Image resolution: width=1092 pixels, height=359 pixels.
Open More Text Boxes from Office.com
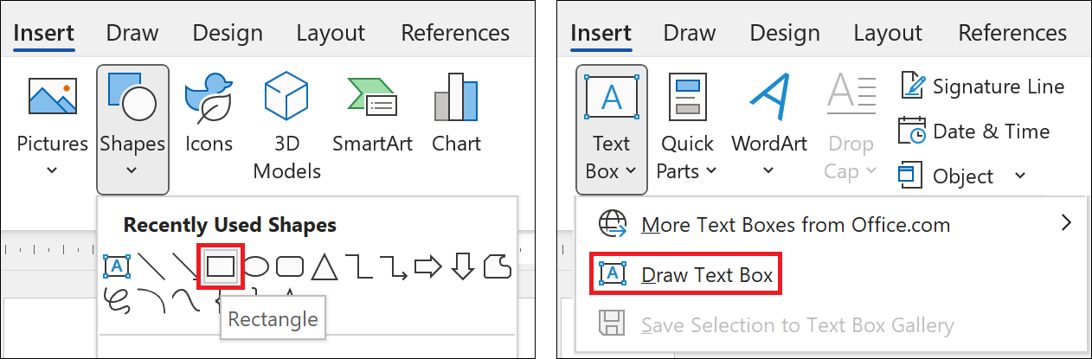(x=795, y=225)
